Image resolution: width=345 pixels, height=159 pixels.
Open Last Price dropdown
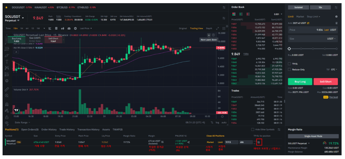click(86, 28)
